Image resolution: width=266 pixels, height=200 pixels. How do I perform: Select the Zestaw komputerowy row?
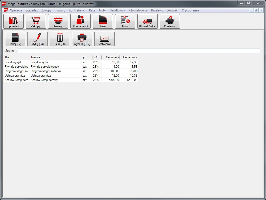44,80
